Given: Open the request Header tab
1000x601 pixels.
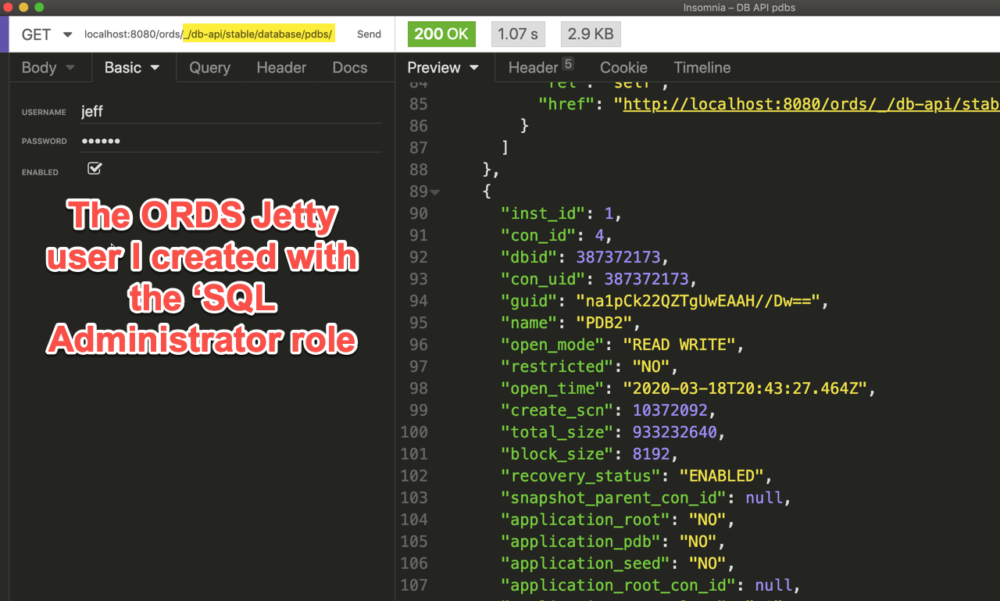Looking at the screenshot, I should pos(281,68).
